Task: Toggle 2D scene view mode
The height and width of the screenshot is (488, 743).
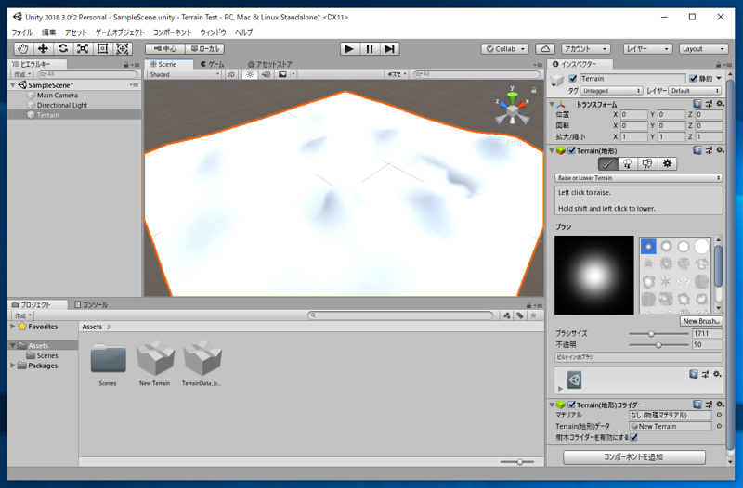Action: click(230, 74)
